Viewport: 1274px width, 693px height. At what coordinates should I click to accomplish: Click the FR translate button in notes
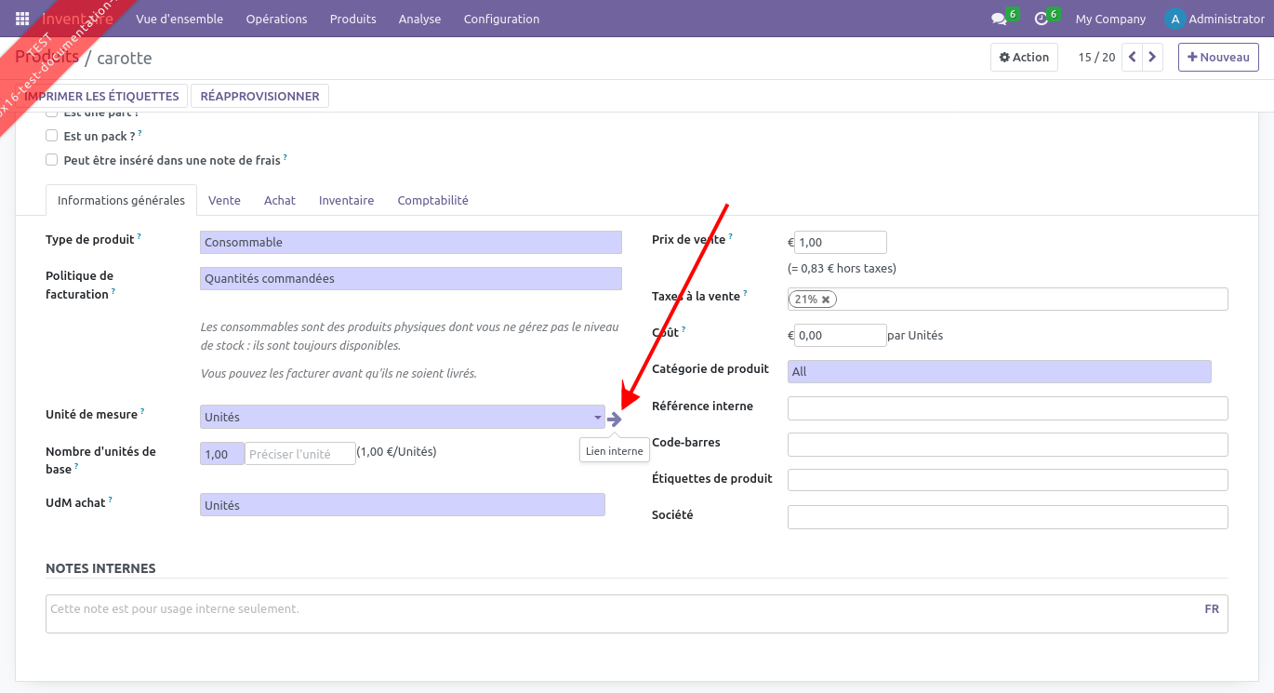click(x=1212, y=609)
